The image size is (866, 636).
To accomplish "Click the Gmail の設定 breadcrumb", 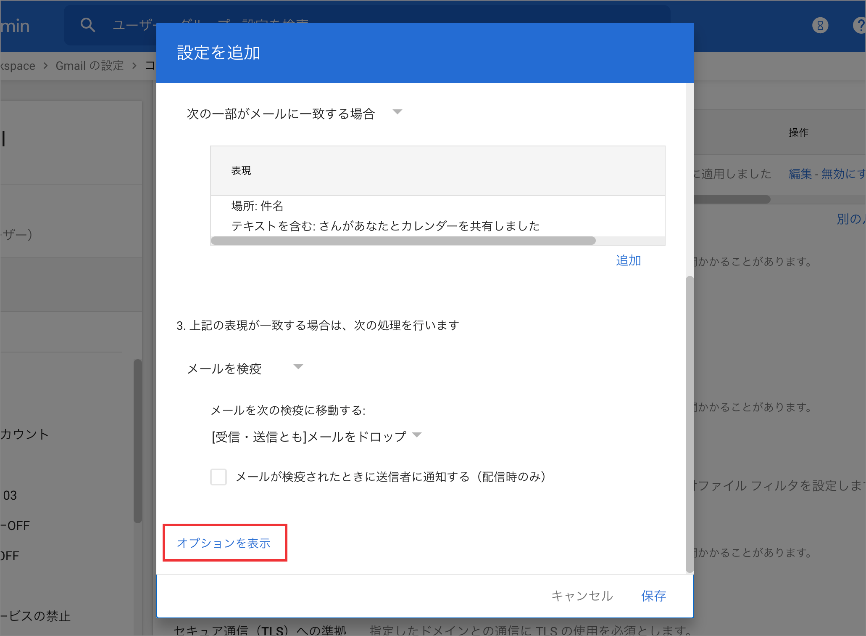I will [x=89, y=66].
